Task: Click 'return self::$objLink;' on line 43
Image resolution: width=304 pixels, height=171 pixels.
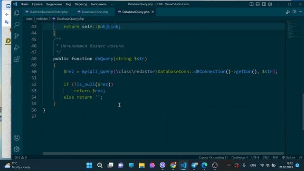Action: pyautogui.click(x=92, y=27)
